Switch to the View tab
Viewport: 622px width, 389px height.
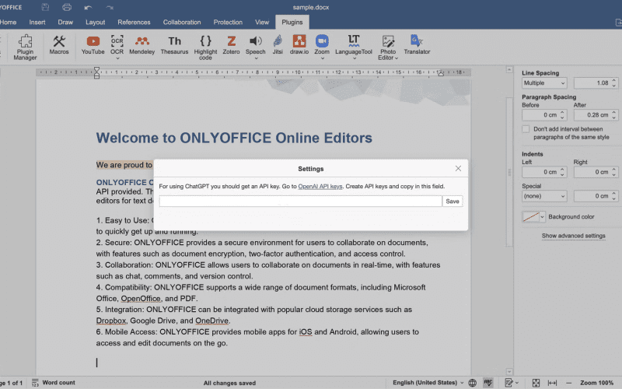point(262,23)
